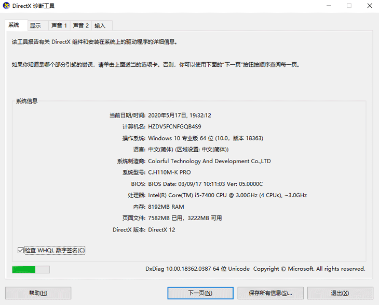This screenshot has height=305, width=379.
Task: Click the DirectX icon in title bar
Action: coord(6,6)
